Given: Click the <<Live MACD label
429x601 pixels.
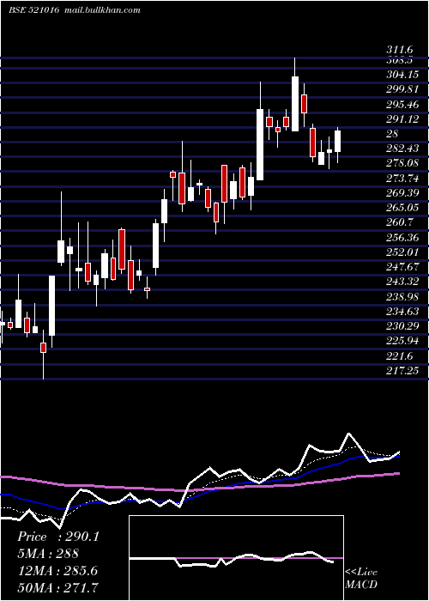Looking at the screenshot, I should [x=361, y=578].
